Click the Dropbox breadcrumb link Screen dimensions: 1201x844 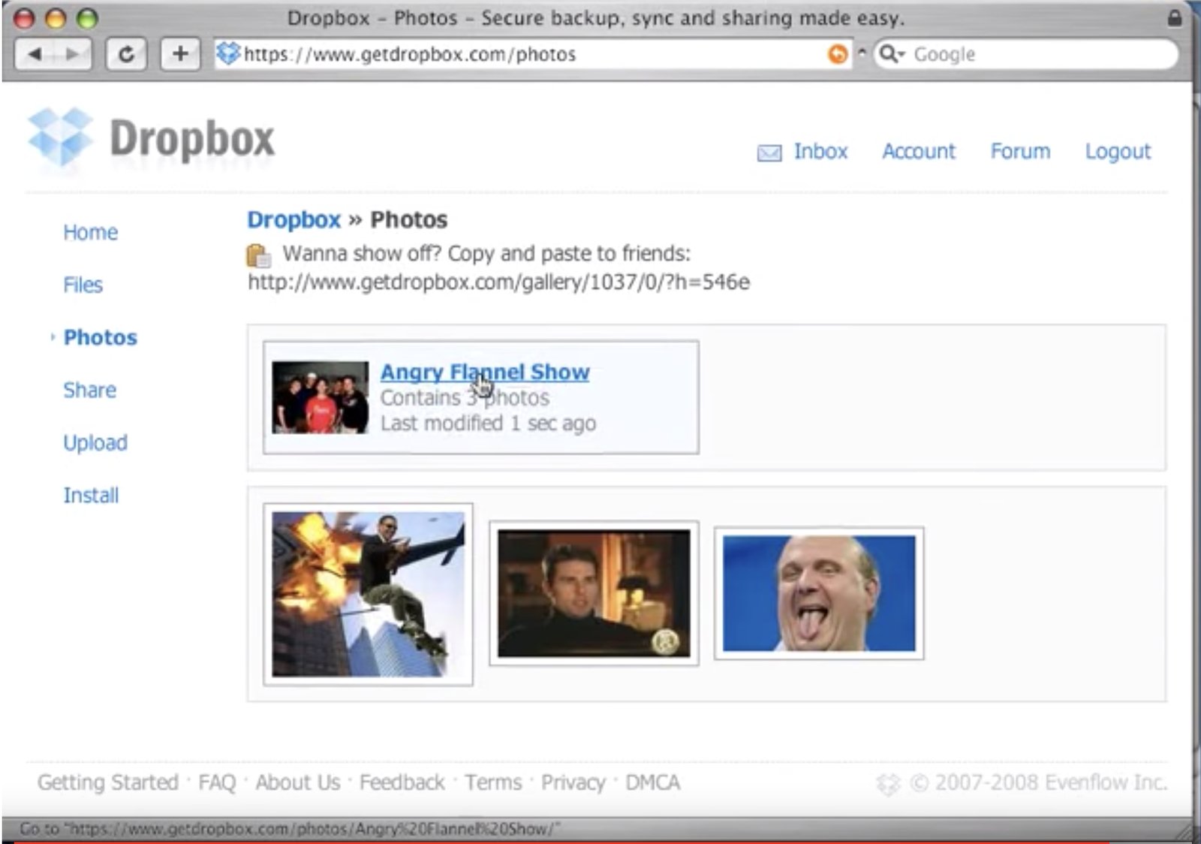coord(293,220)
